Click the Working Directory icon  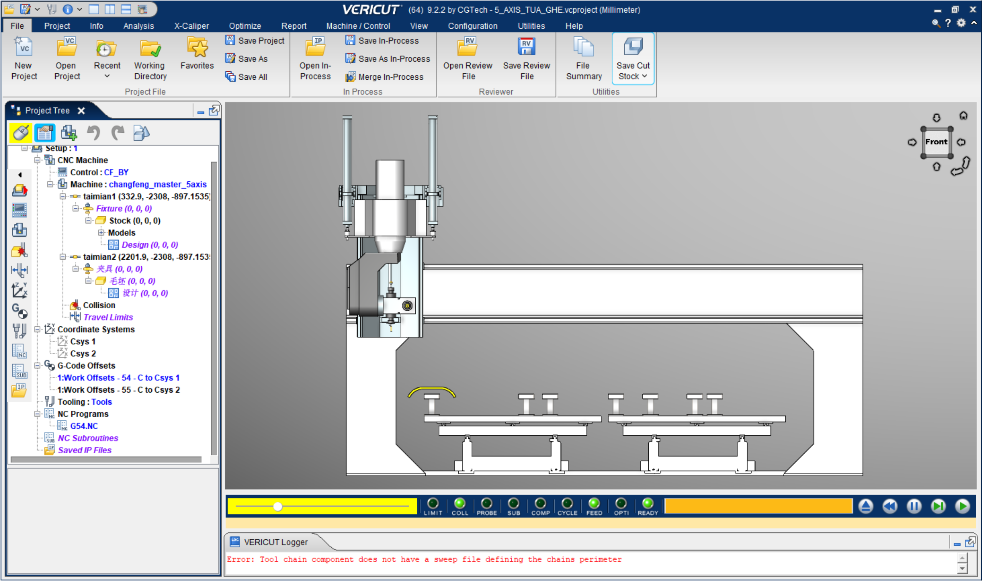pos(150,49)
